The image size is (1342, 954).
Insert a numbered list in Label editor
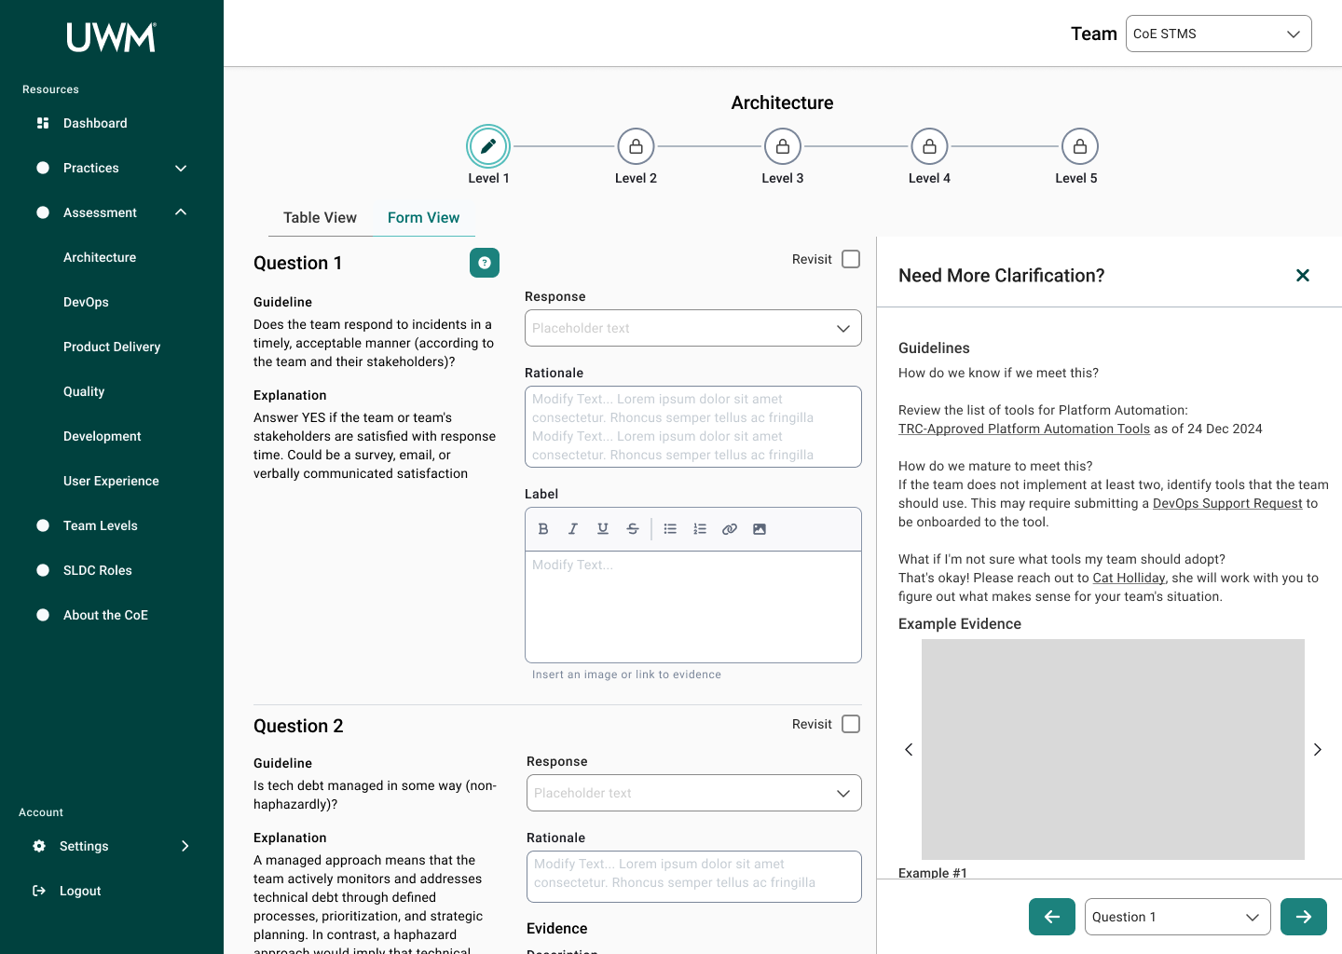700,529
